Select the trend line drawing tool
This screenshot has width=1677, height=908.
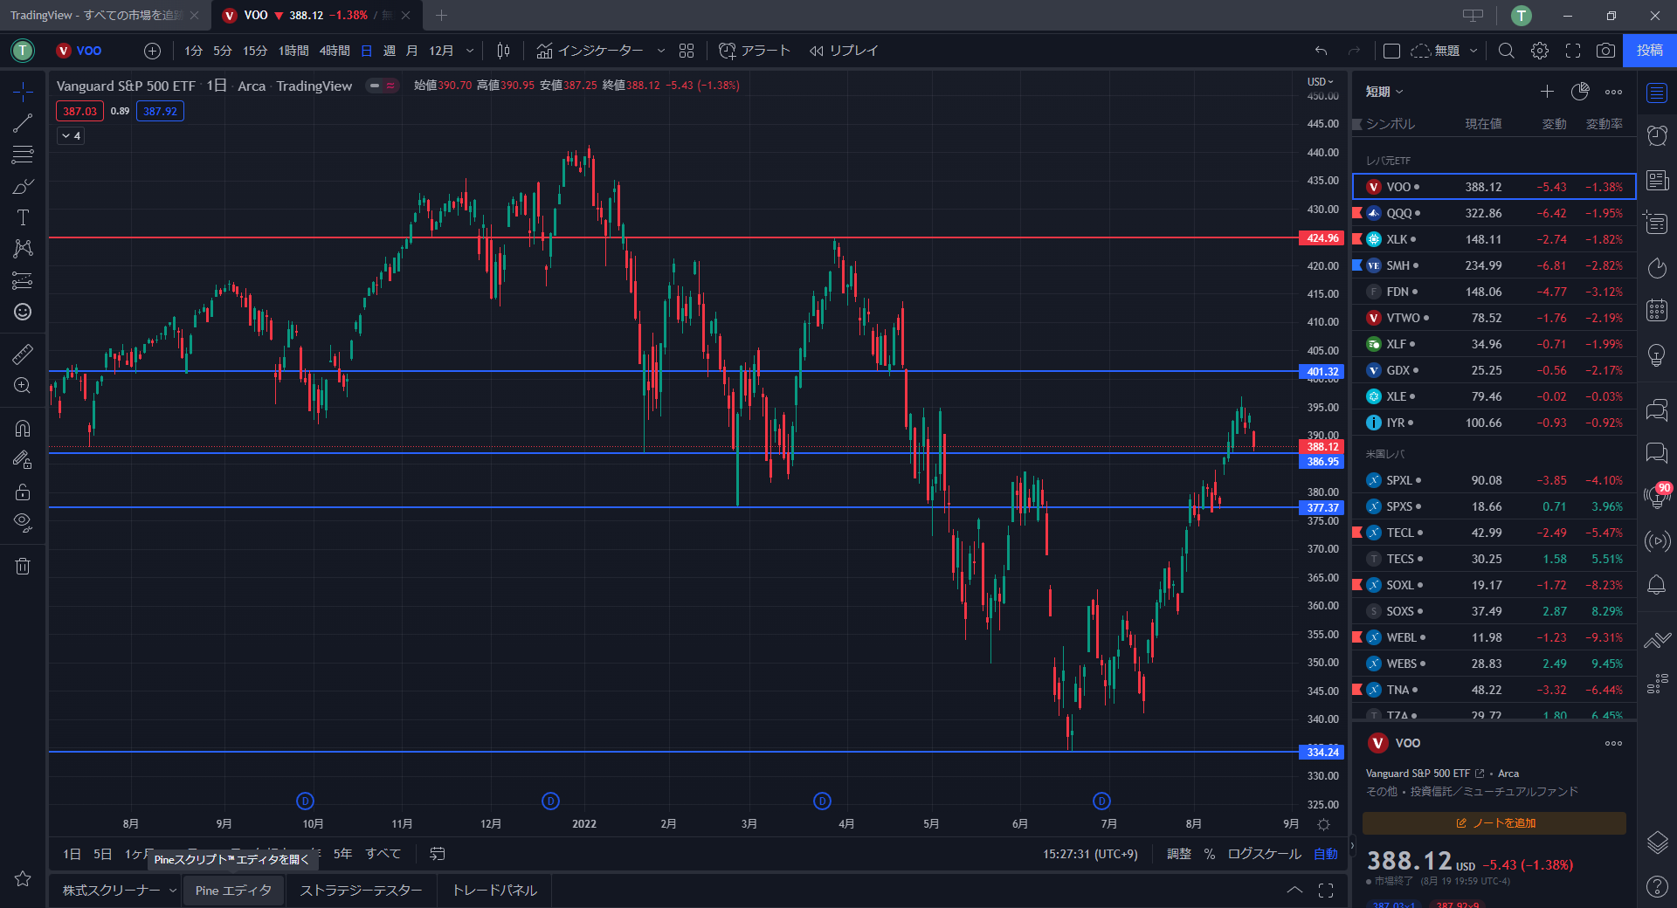pos(23,123)
